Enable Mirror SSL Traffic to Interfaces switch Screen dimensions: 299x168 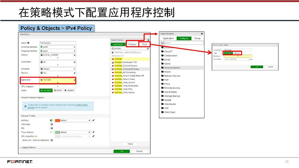51,140
